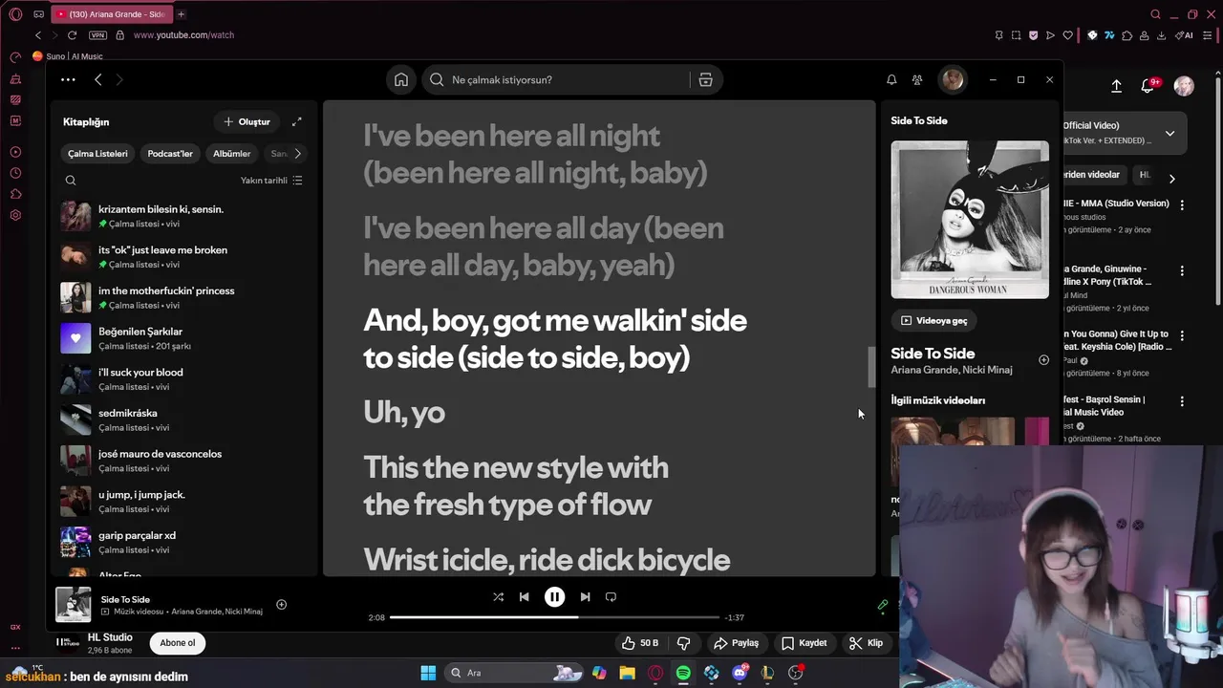1223x688 pixels.
Task: Expand the YouTube video description chevron
Action: click(1169, 133)
